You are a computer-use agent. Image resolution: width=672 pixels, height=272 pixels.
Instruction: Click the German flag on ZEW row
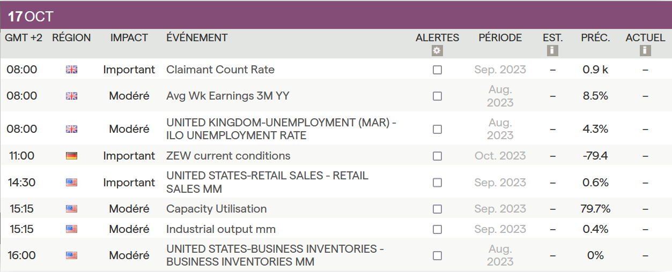[x=71, y=156]
